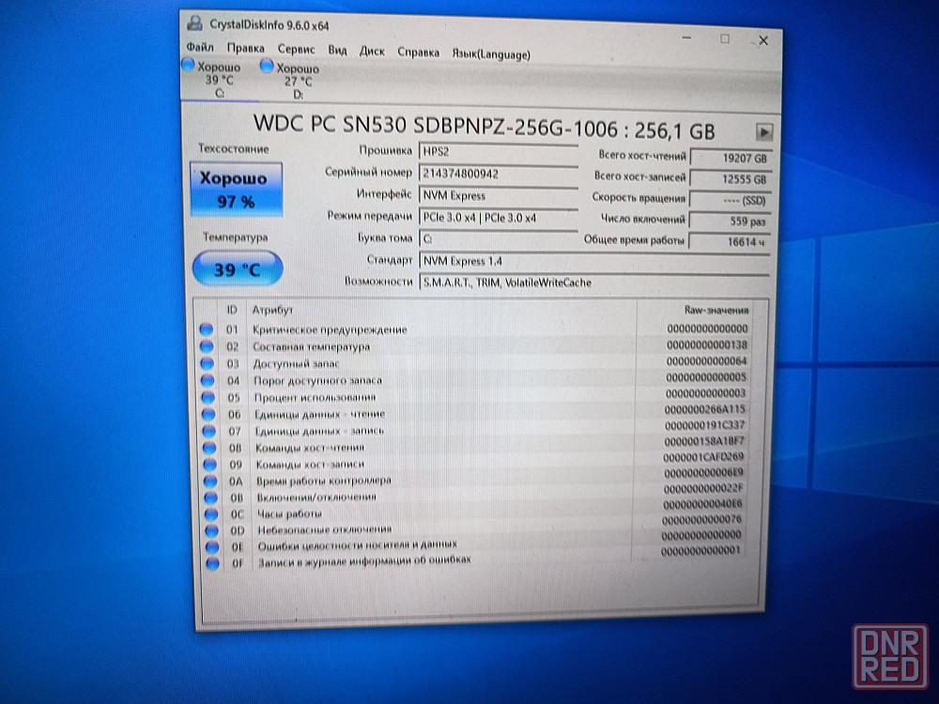
Task: Click the Raw-значения column header
Action: point(716,310)
